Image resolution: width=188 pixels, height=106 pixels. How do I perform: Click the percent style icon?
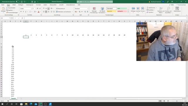(x=79, y=12)
